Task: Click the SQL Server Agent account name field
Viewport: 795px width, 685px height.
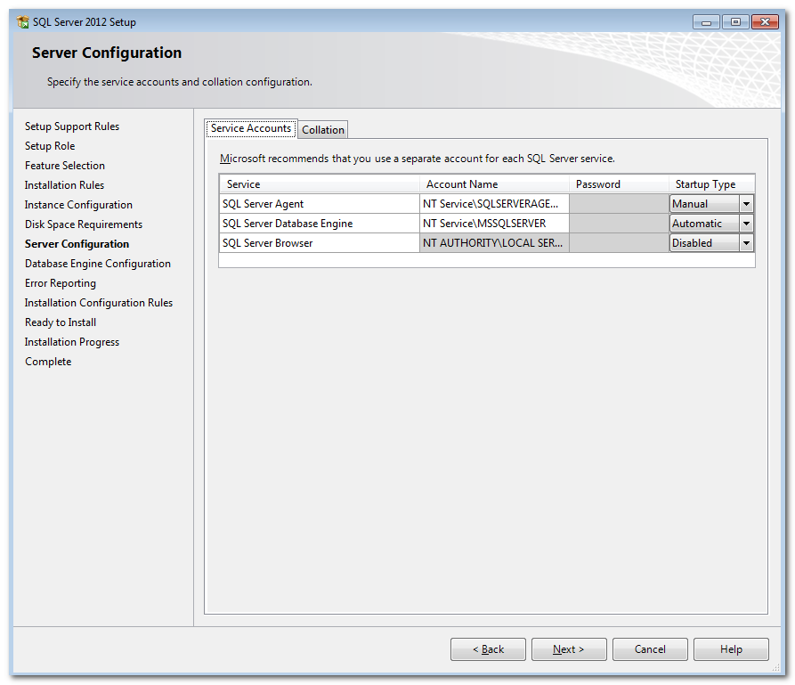Action: coord(493,204)
